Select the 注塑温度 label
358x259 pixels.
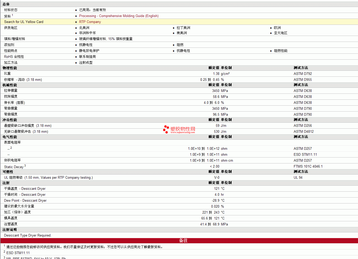(x=11, y=224)
